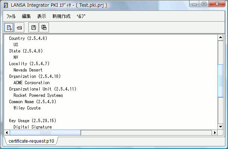Click the 'Key Usage (2.5.29.15)' line
This screenshot has width=228, height=149.
pos(33,121)
